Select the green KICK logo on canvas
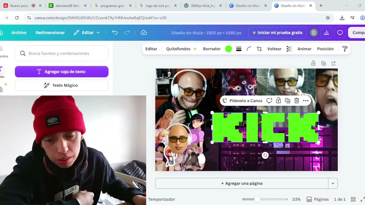365x205 pixels. tap(265, 127)
